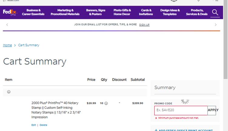The width and height of the screenshot is (228, 131).
Task: Edit the notary stamp cart item
Action: [34, 125]
